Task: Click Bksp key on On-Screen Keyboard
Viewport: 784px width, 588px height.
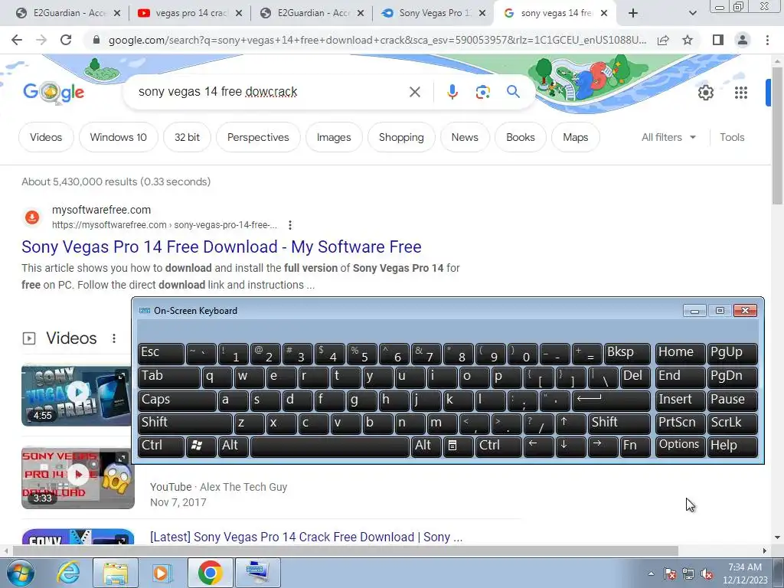Action: point(627,354)
